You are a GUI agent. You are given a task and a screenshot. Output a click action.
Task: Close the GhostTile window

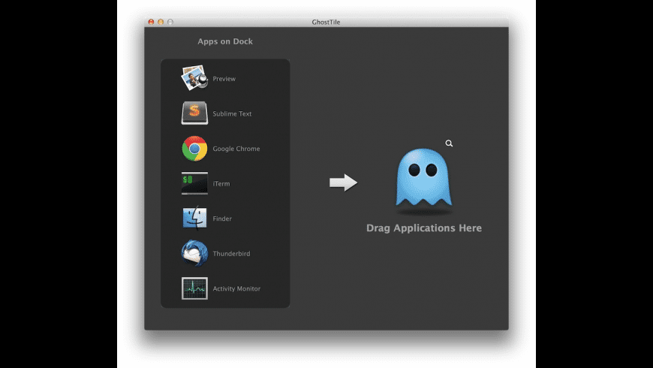coord(151,23)
